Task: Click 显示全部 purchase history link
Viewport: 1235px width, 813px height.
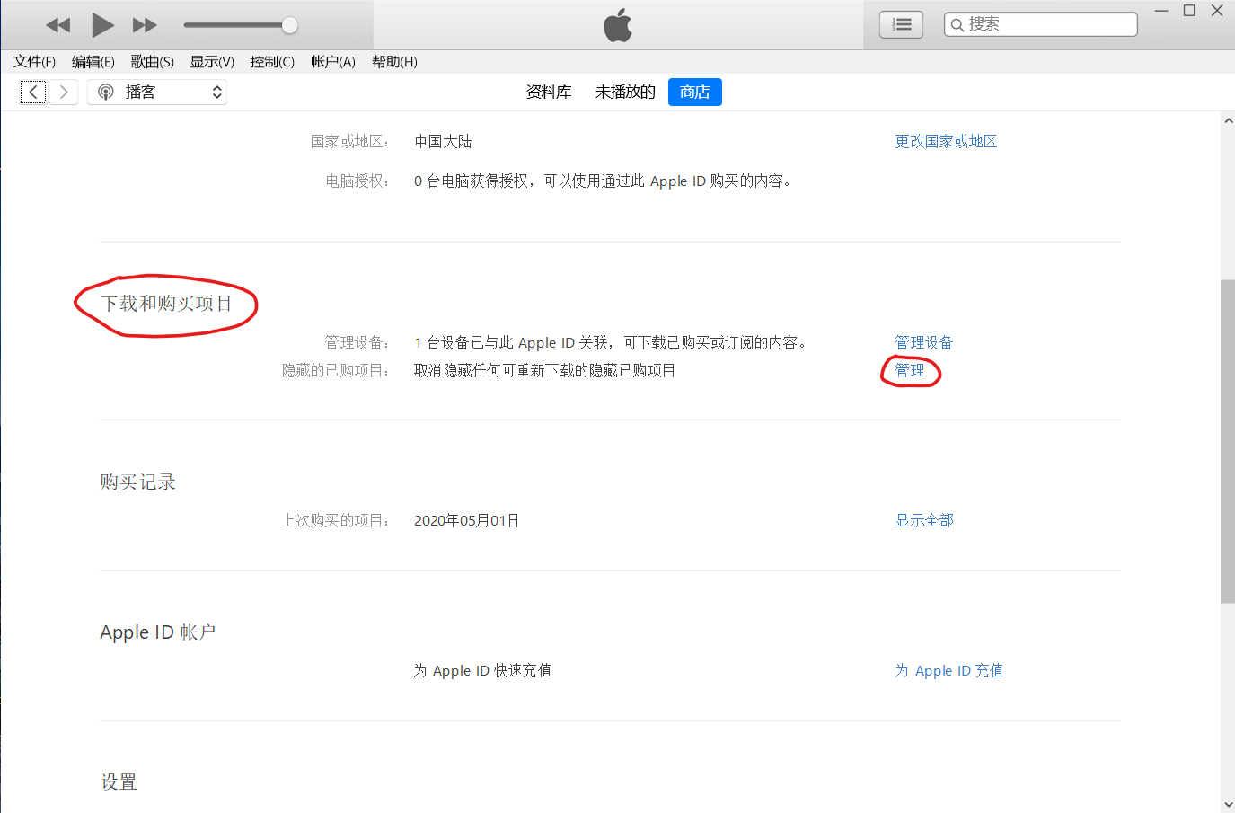Action: (924, 520)
